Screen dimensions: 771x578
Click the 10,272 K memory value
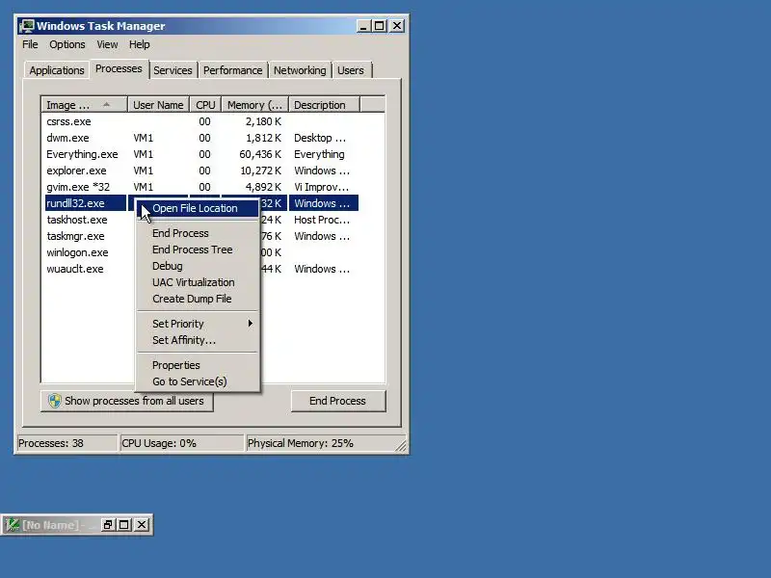(x=260, y=171)
